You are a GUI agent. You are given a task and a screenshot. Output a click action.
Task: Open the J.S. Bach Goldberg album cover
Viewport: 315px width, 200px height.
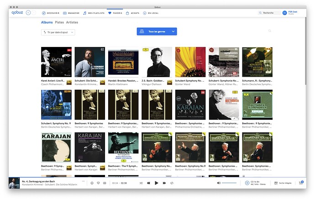[157, 62]
